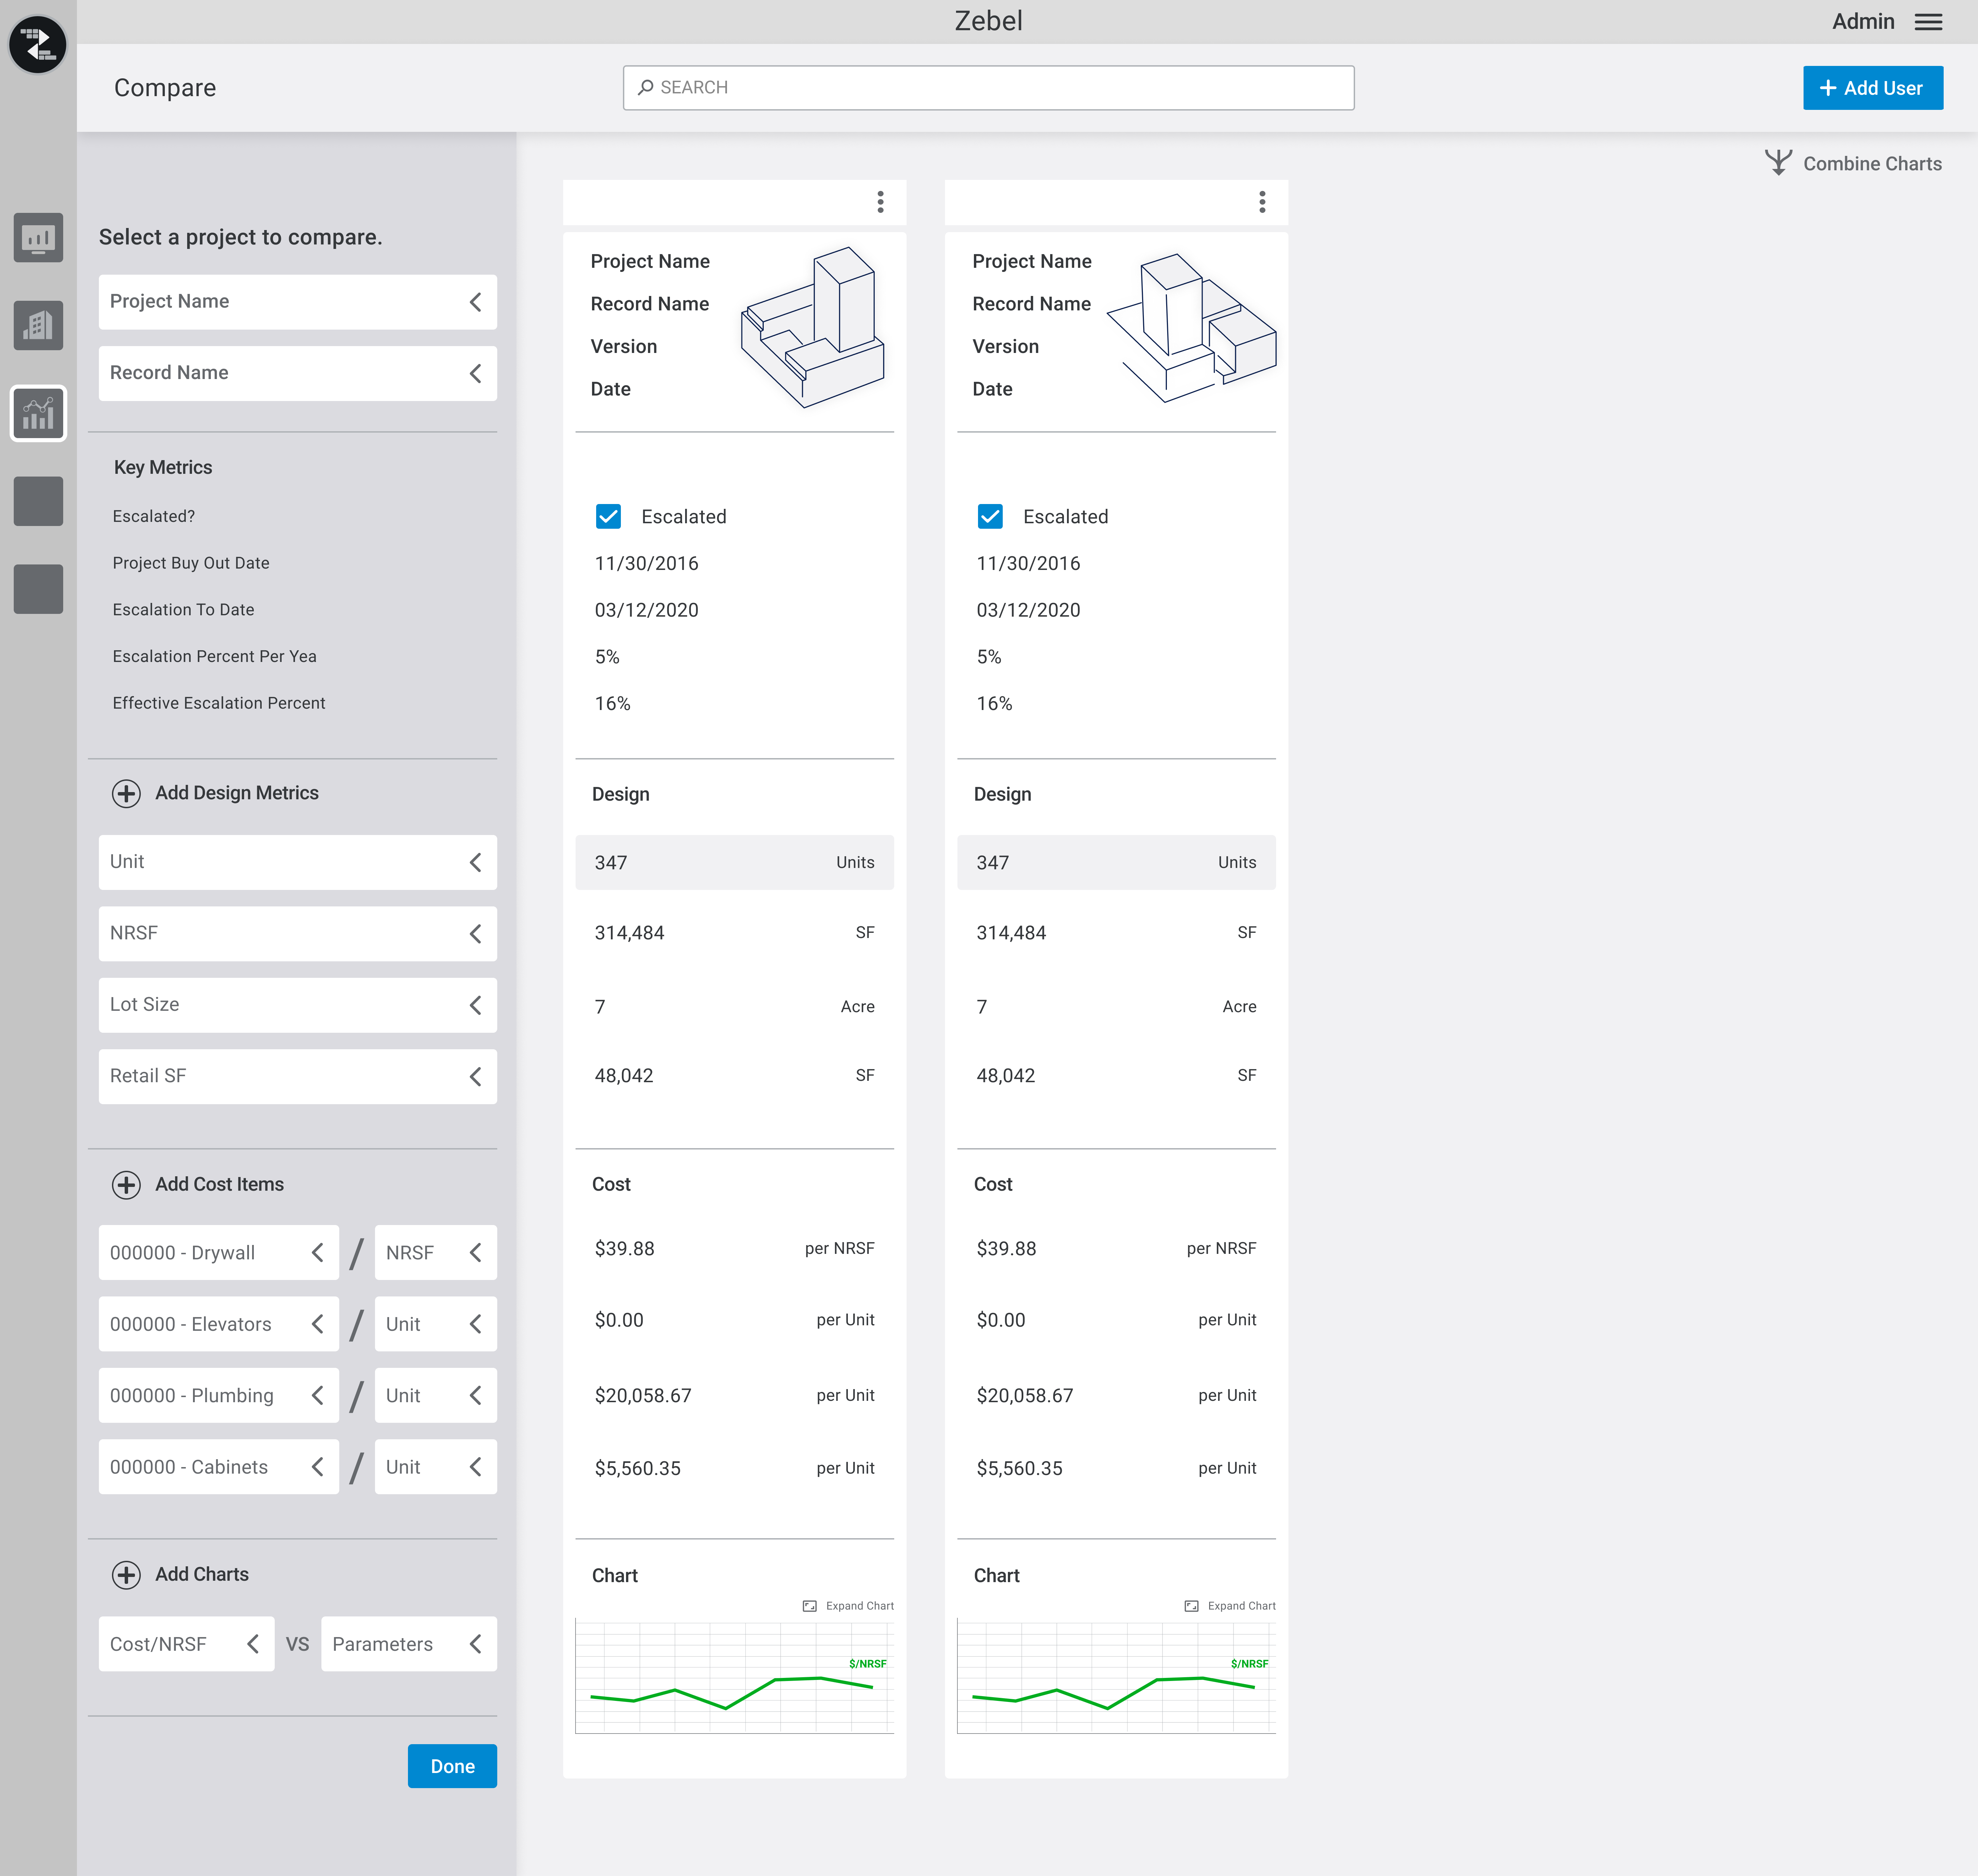Open the Admin user menu
This screenshot has height=1876, width=1978.
point(1863,22)
